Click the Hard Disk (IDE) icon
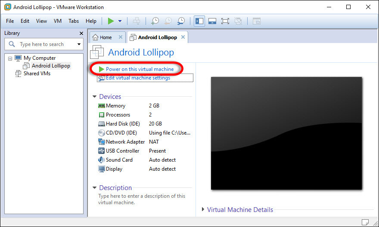Image resolution: width=379 pixels, height=227 pixels. [102, 124]
